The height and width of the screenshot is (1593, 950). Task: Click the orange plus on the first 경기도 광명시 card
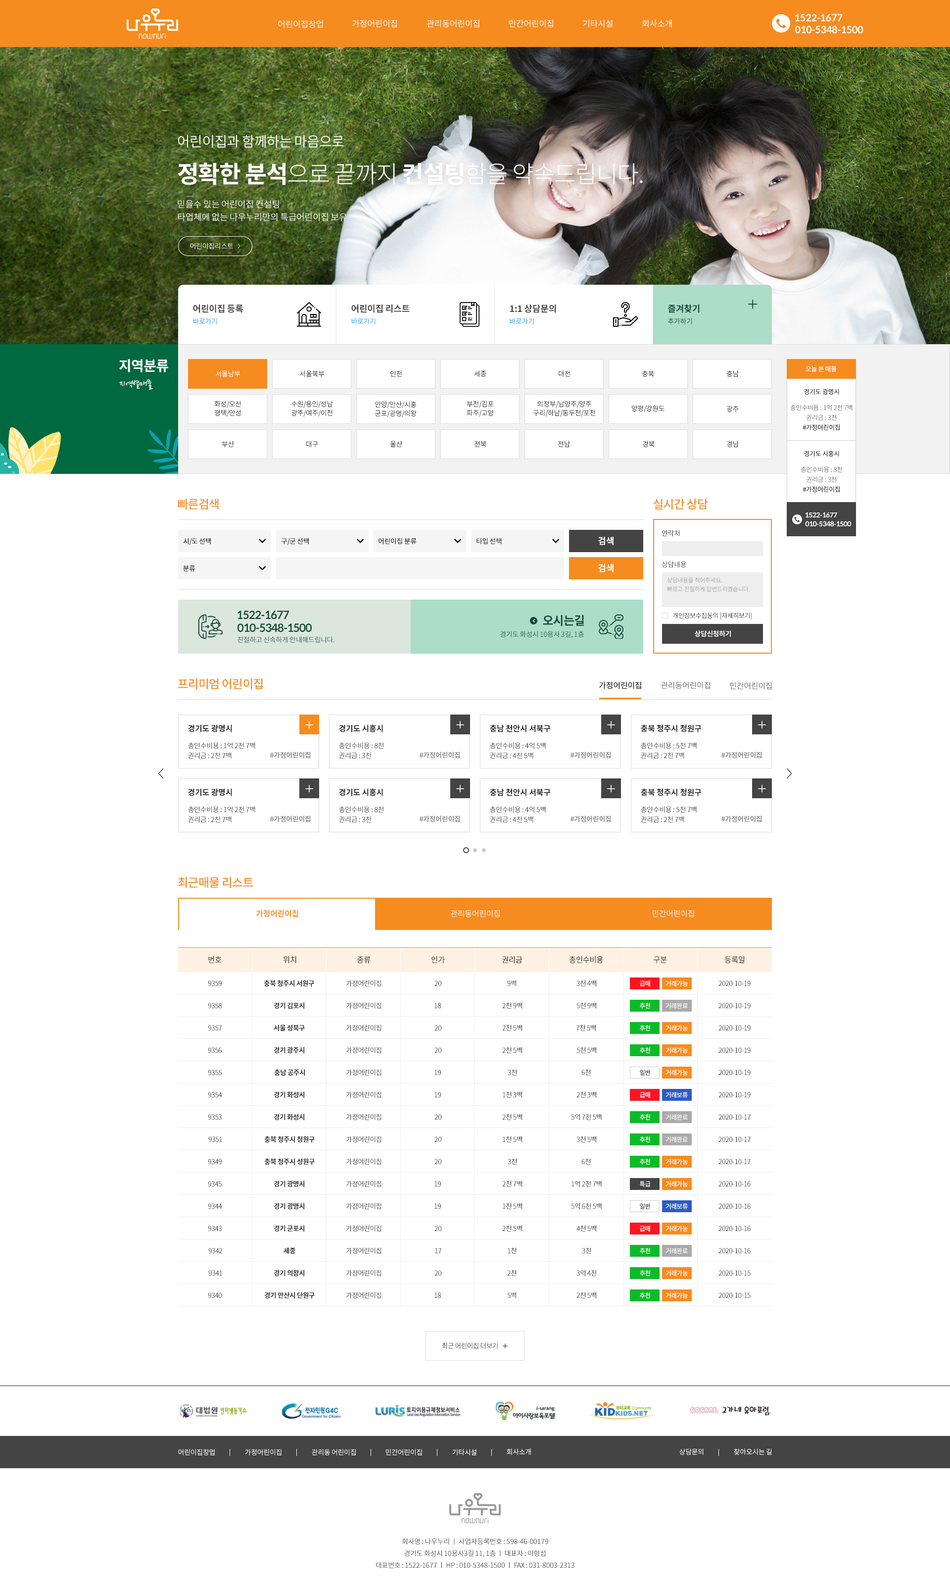pyautogui.click(x=309, y=724)
